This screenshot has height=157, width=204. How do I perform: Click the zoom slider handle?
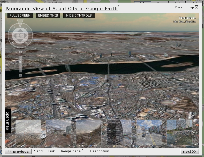point(20,62)
